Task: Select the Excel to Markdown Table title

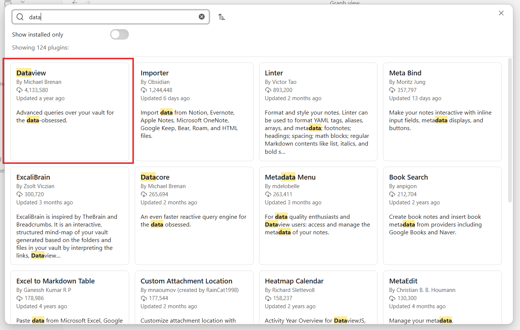Action: (56, 281)
